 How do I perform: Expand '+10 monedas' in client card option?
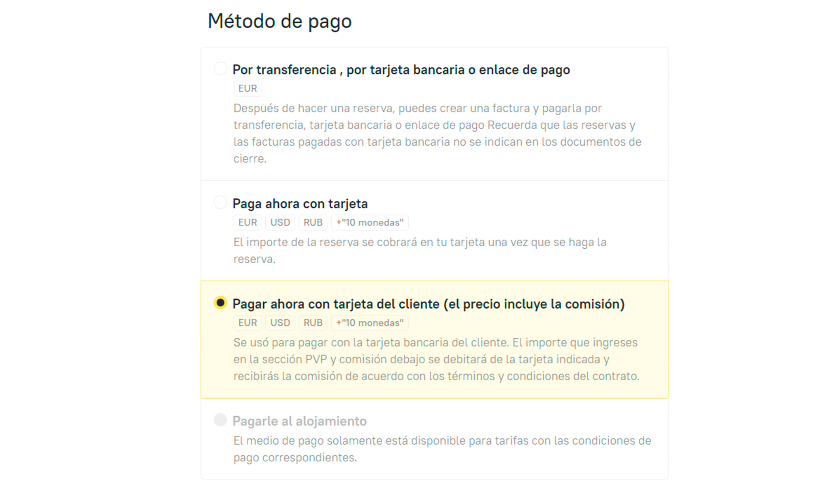pyautogui.click(x=369, y=323)
